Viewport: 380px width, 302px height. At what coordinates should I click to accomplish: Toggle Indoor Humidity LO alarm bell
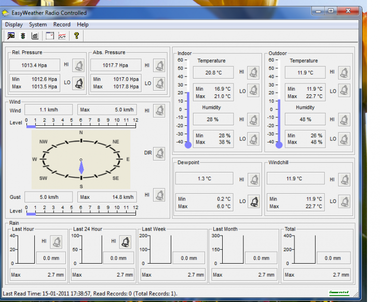[253, 139]
